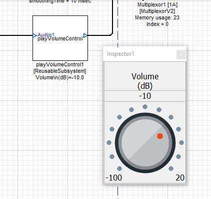211x199 pixels.
Task: Click the [MultiplexorV2] label
Action: pyautogui.click(x=157, y=11)
